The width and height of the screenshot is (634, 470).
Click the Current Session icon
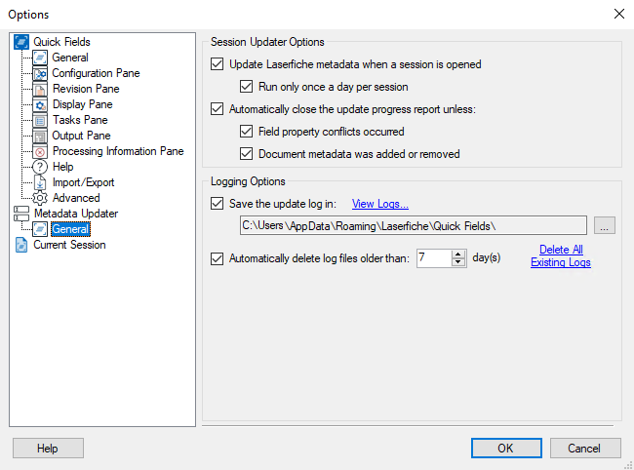tap(21, 245)
